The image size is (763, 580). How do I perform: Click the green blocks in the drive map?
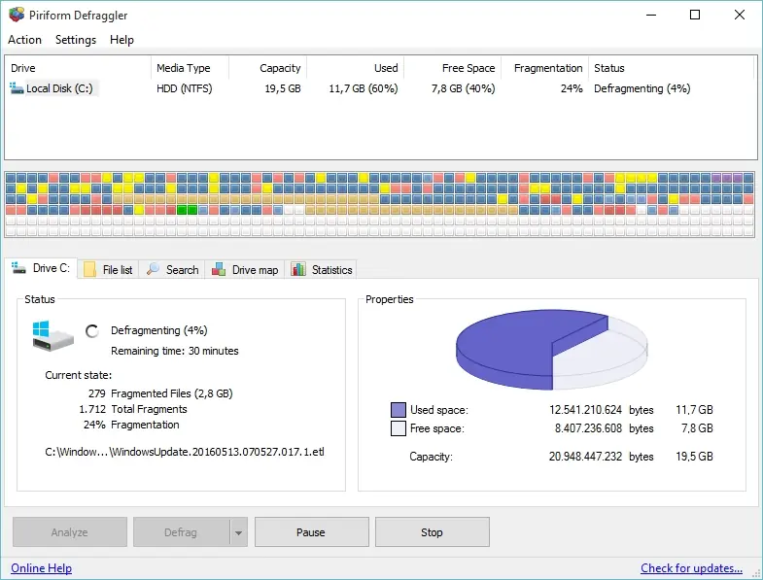point(187,210)
